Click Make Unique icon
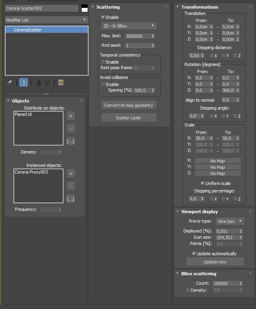 click(38, 82)
